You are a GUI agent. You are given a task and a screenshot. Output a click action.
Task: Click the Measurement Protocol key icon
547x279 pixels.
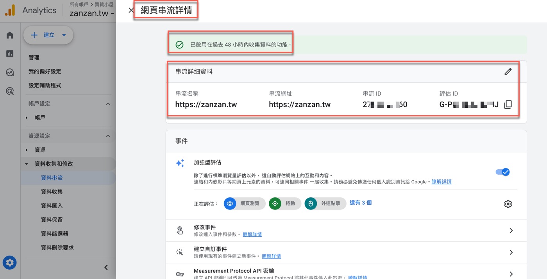(180, 274)
